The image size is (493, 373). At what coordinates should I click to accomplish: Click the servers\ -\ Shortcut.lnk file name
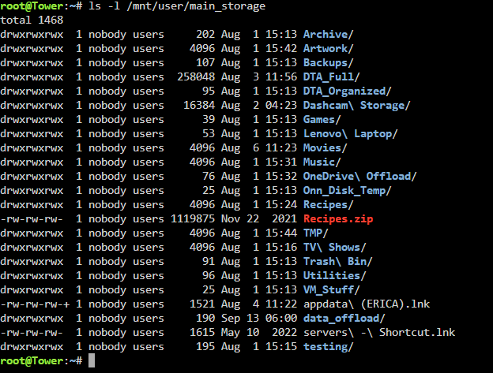tap(379, 333)
